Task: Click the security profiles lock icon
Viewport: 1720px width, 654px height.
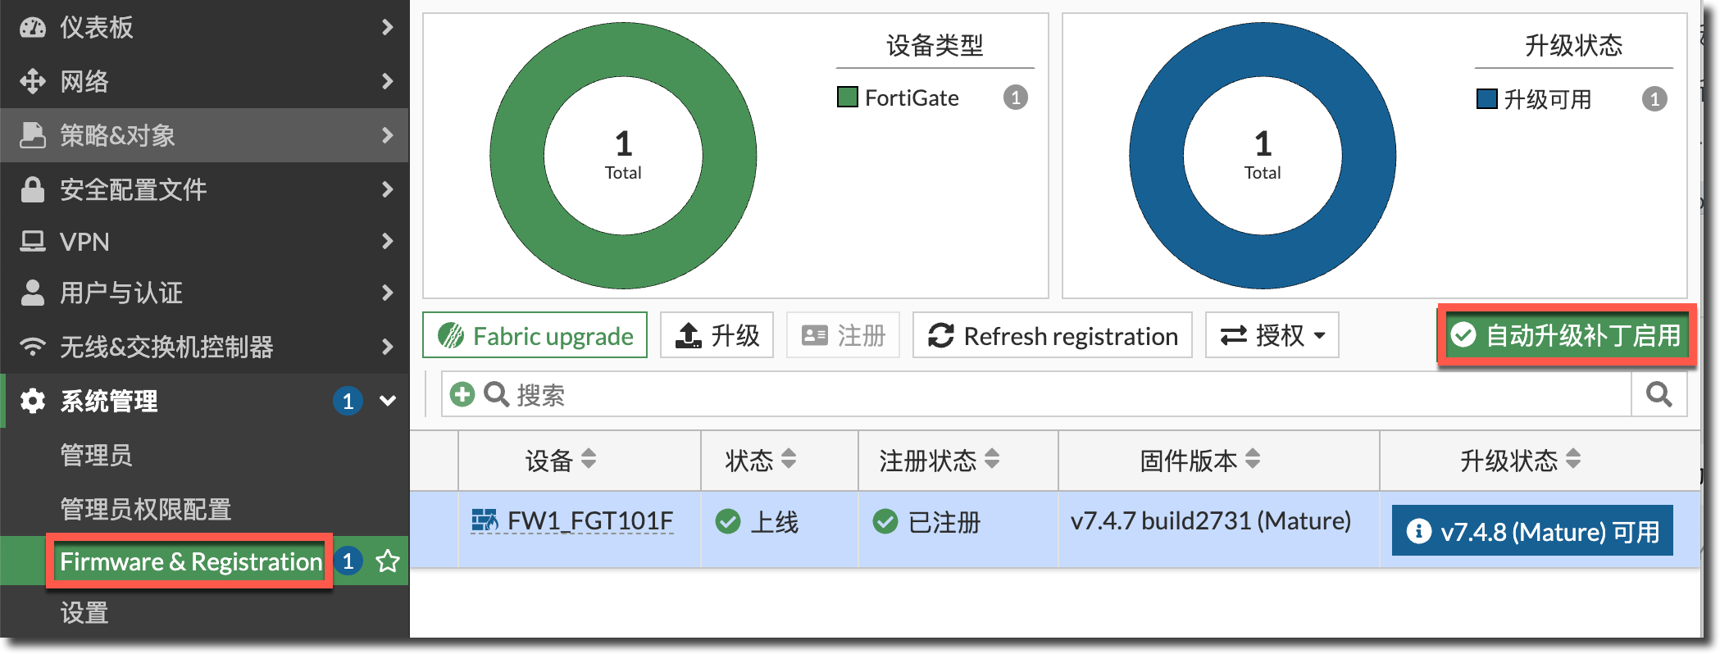Action: pos(33,189)
